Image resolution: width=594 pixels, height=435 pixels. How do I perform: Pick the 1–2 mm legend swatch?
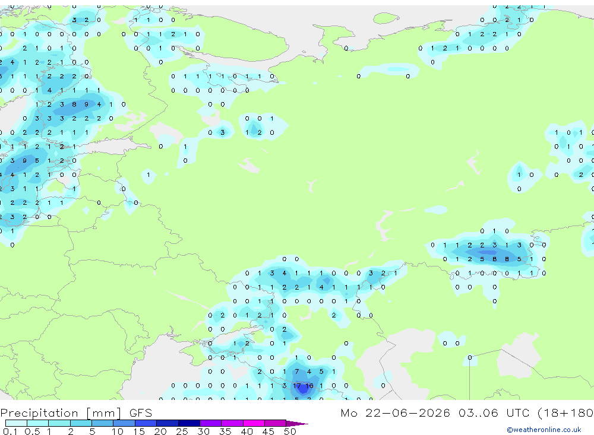(59, 423)
